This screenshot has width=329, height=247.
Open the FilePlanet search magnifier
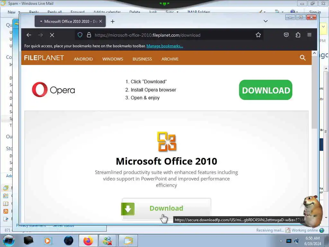click(x=303, y=58)
